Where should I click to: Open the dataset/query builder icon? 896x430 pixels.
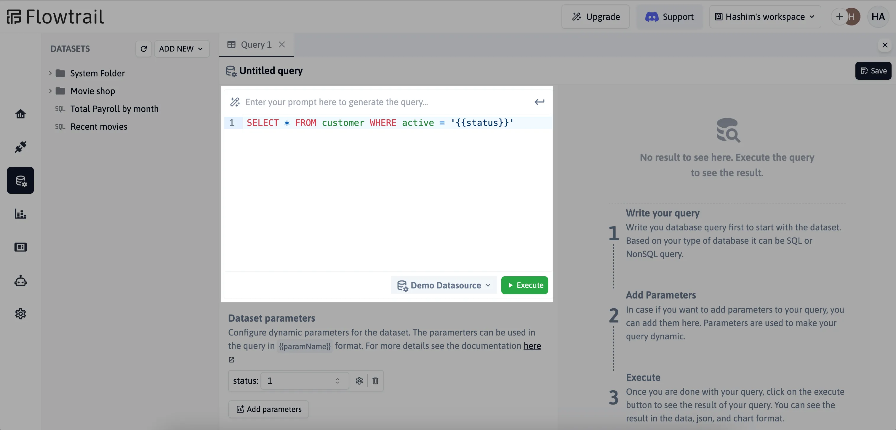[x=20, y=180]
